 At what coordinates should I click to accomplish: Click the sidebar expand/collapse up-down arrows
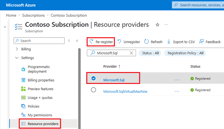69,41
